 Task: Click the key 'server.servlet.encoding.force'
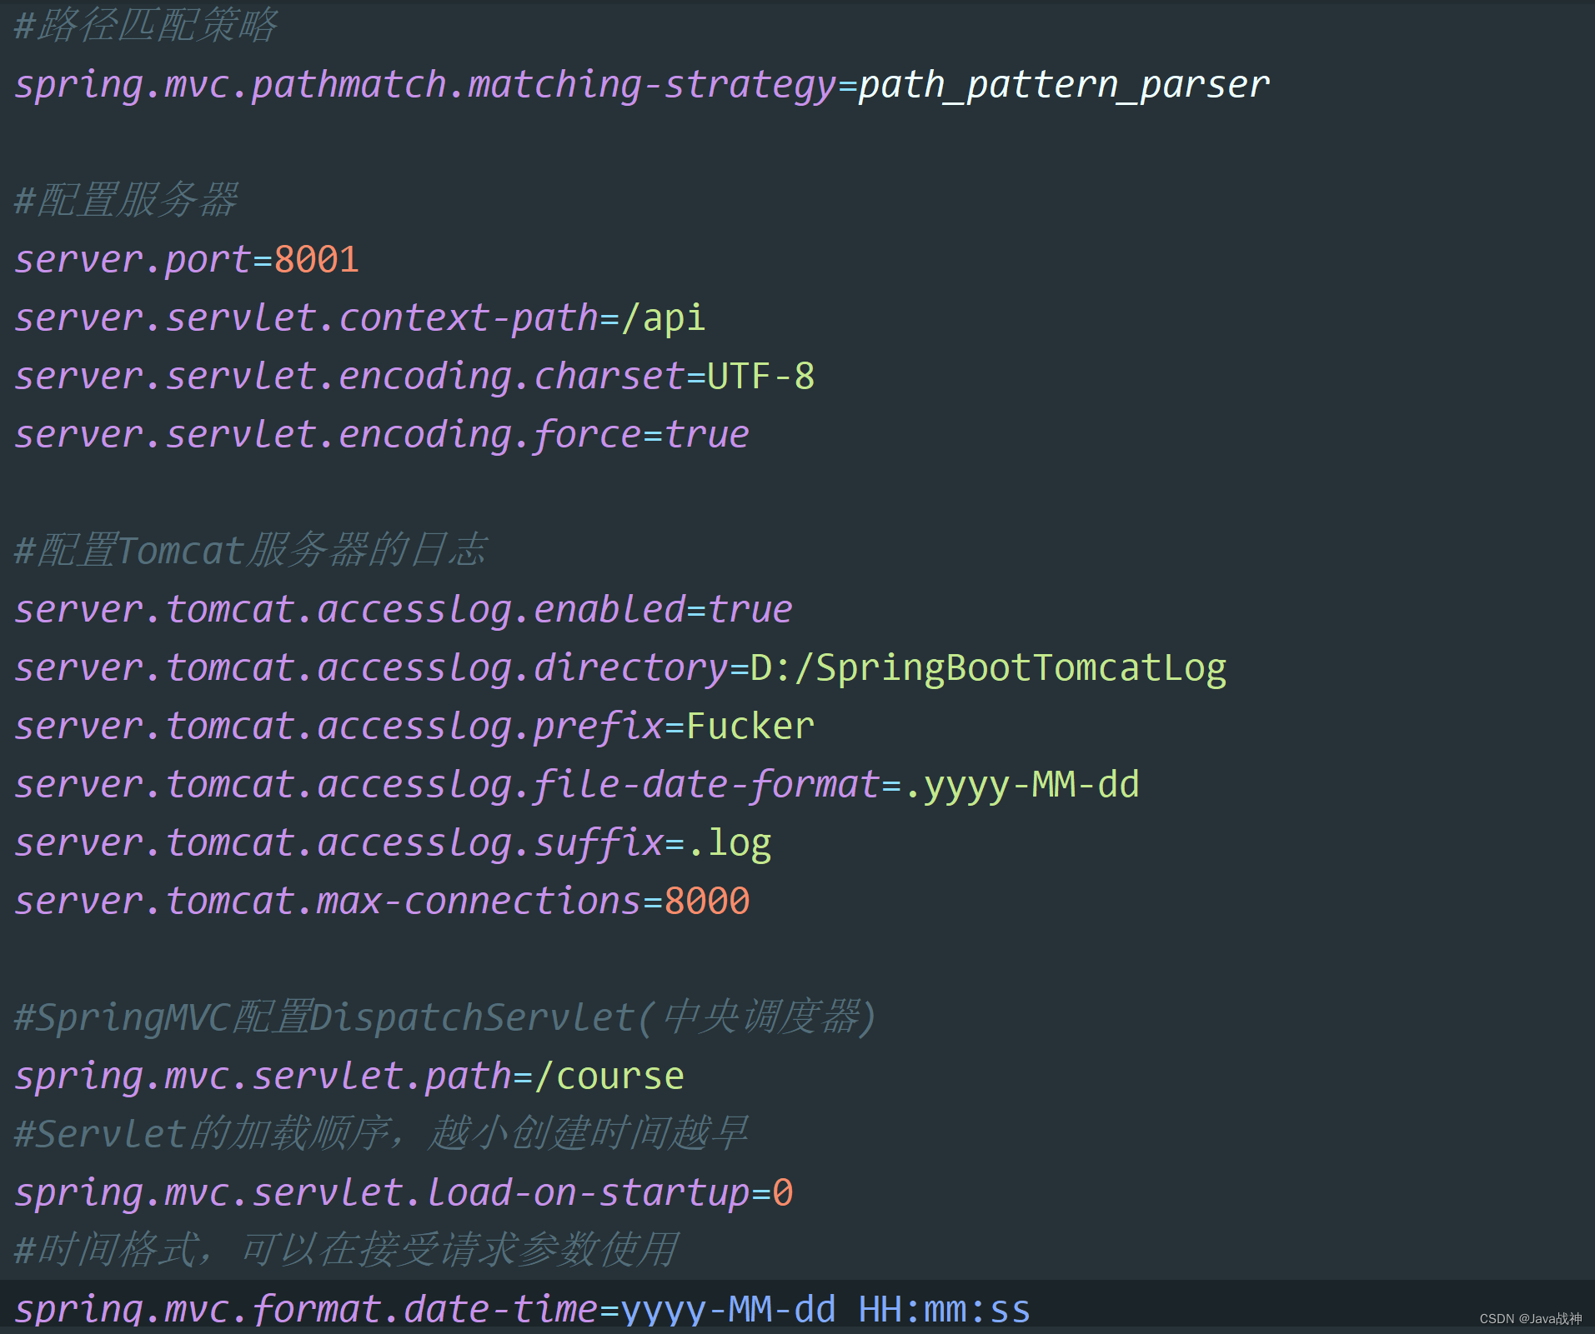click(329, 435)
